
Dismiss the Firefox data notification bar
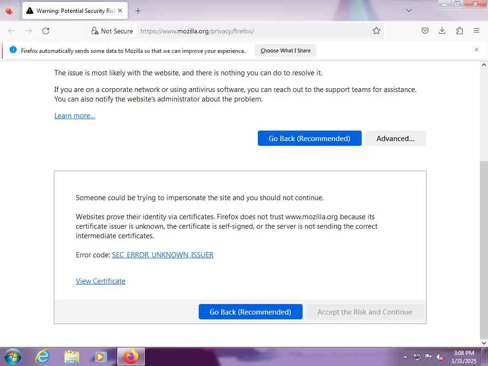(x=477, y=50)
